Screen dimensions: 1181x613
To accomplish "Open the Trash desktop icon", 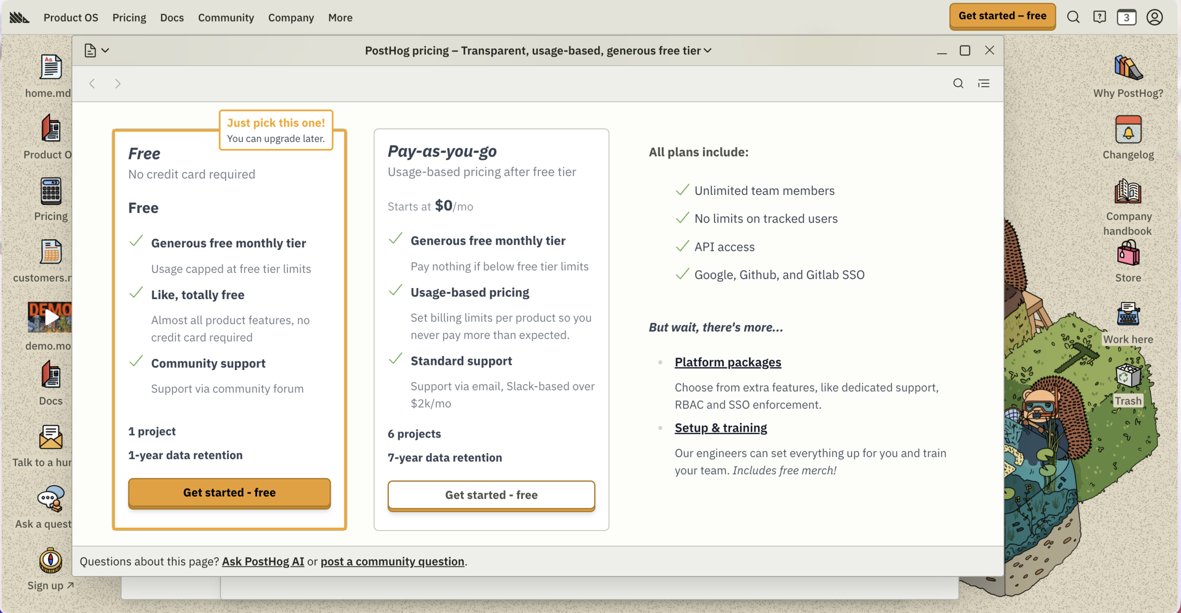I will pyautogui.click(x=1127, y=377).
